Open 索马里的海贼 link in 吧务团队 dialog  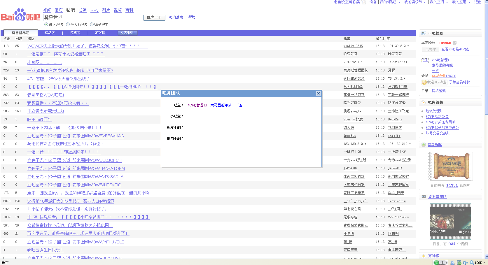tap(221, 105)
